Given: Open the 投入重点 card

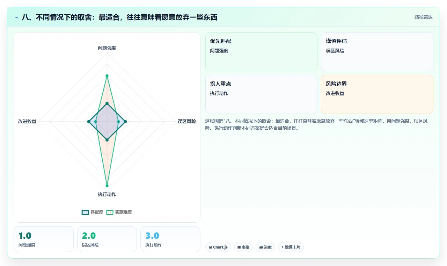Looking at the screenshot, I should [x=261, y=94].
